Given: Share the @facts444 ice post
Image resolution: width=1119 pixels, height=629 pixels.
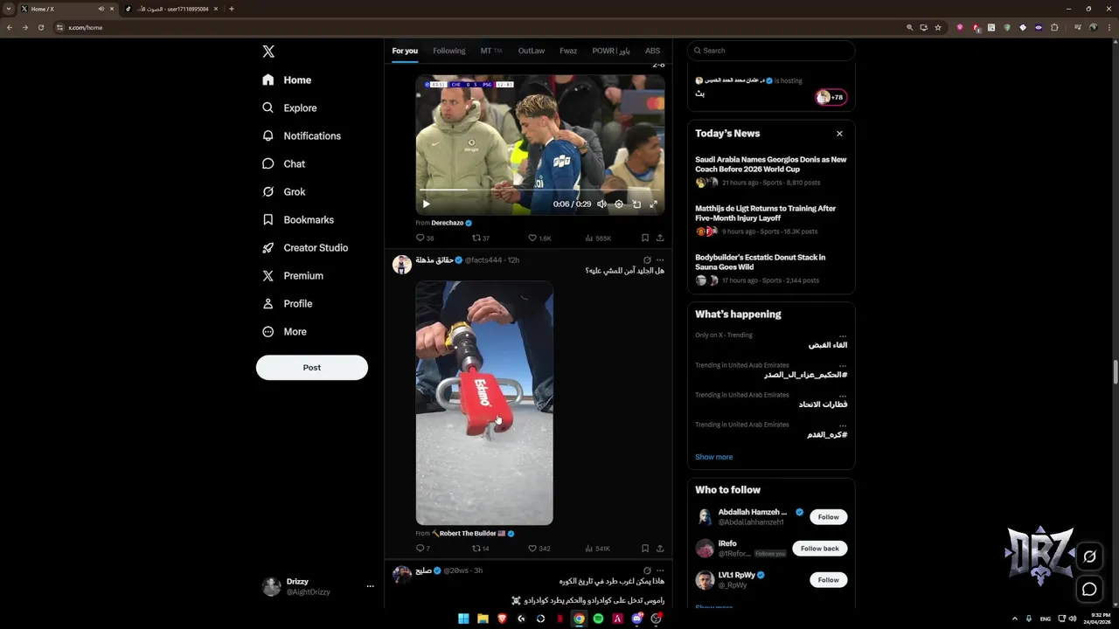Looking at the screenshot, I should [x=660, y=549].
